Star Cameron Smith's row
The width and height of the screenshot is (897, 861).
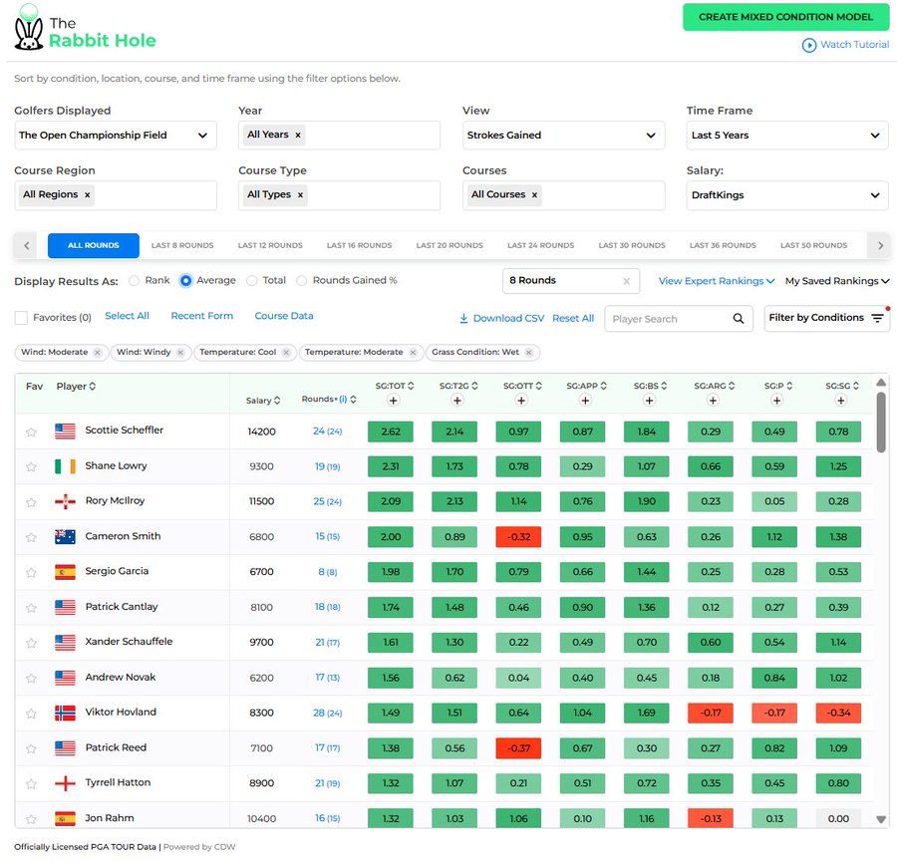[31, 537]
